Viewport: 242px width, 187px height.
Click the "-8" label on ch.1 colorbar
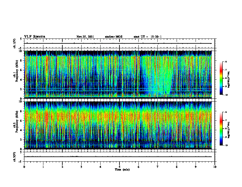pos(226,78)
